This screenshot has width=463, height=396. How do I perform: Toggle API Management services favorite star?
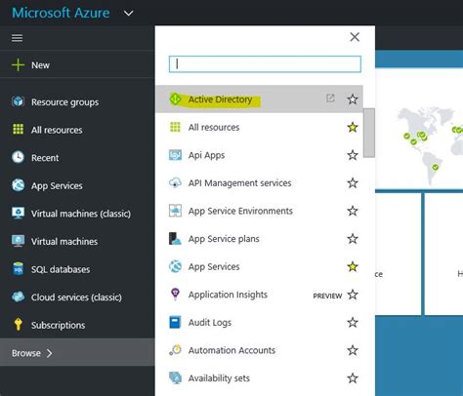coord(353,182)
